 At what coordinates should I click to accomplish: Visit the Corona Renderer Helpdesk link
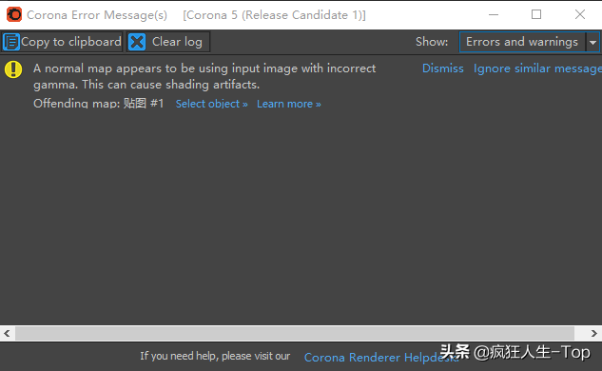point(380,357)
